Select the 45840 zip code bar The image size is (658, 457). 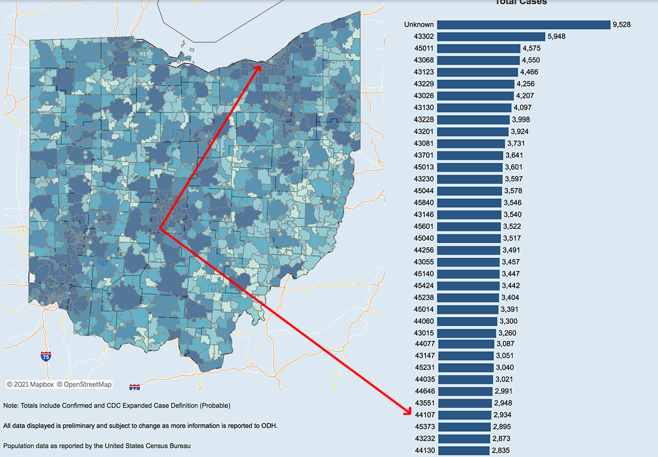(x=469, y=203)
